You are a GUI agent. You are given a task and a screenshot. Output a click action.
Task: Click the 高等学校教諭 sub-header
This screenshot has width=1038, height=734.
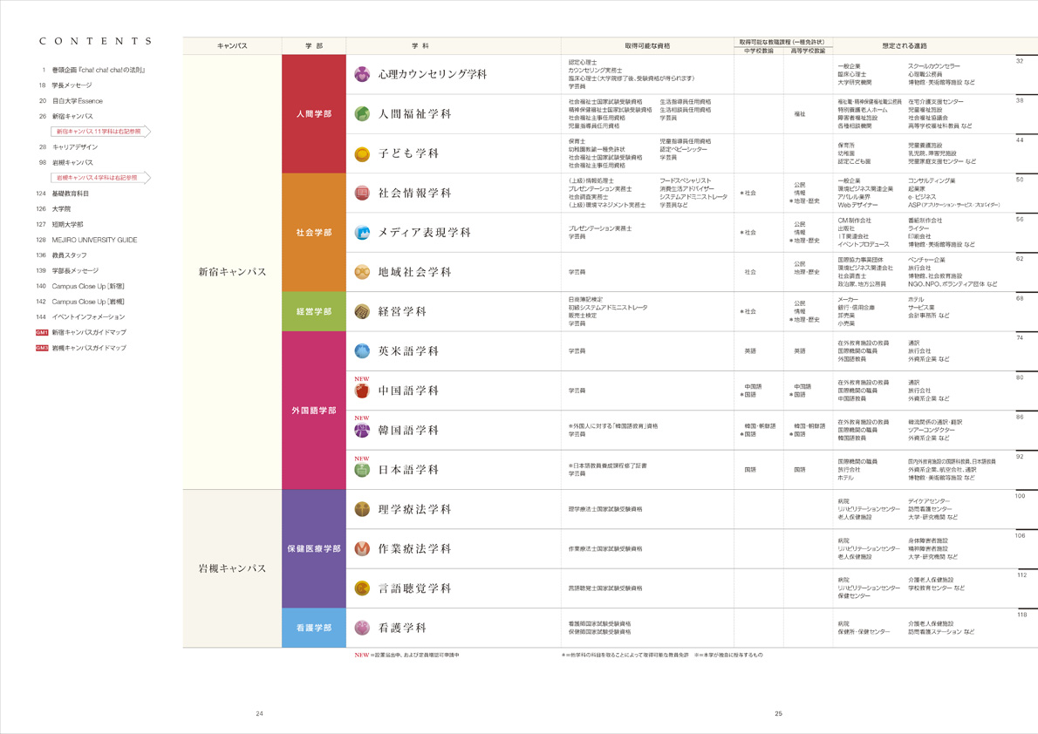click(x=809, y=51)
